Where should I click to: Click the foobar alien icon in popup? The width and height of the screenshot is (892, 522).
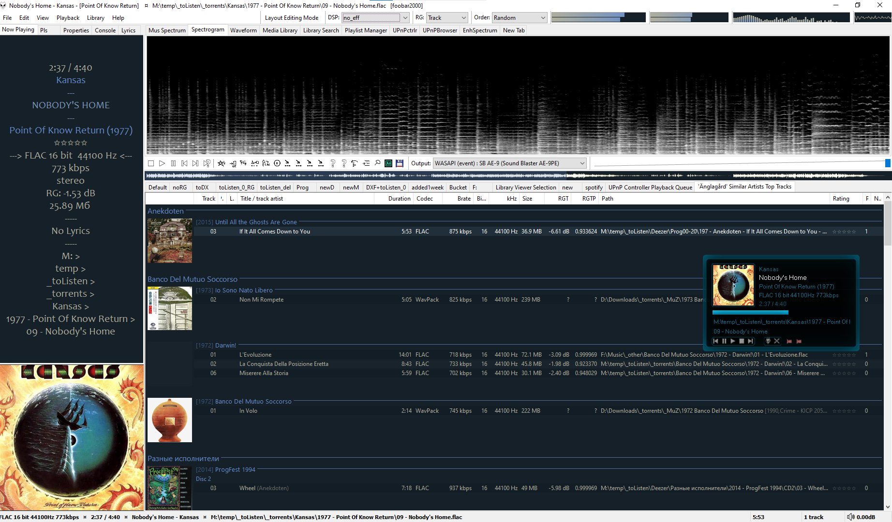768,341
